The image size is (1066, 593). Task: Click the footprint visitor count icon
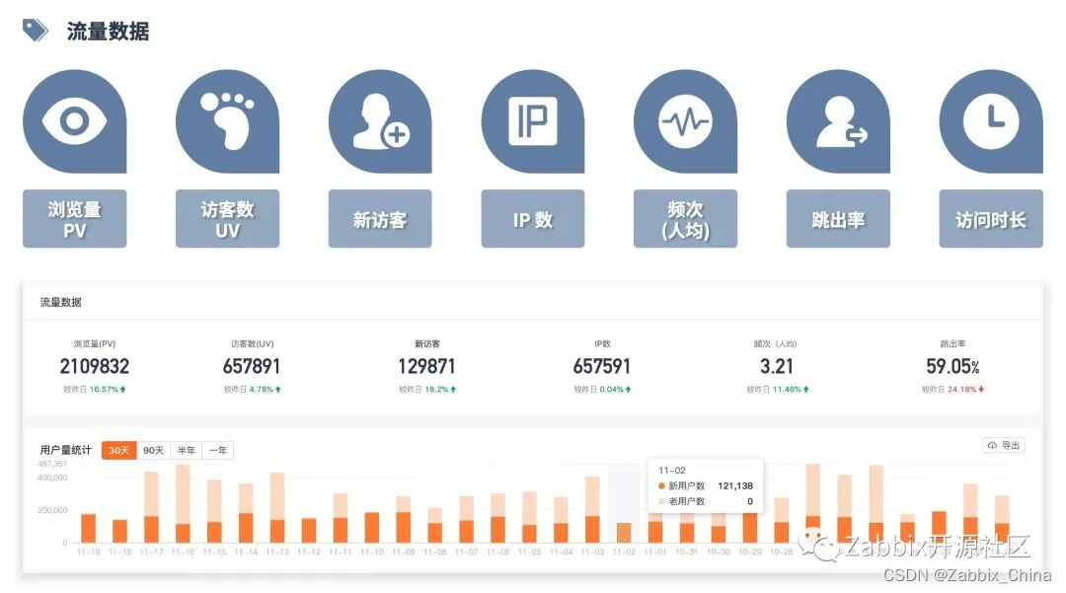227,121
